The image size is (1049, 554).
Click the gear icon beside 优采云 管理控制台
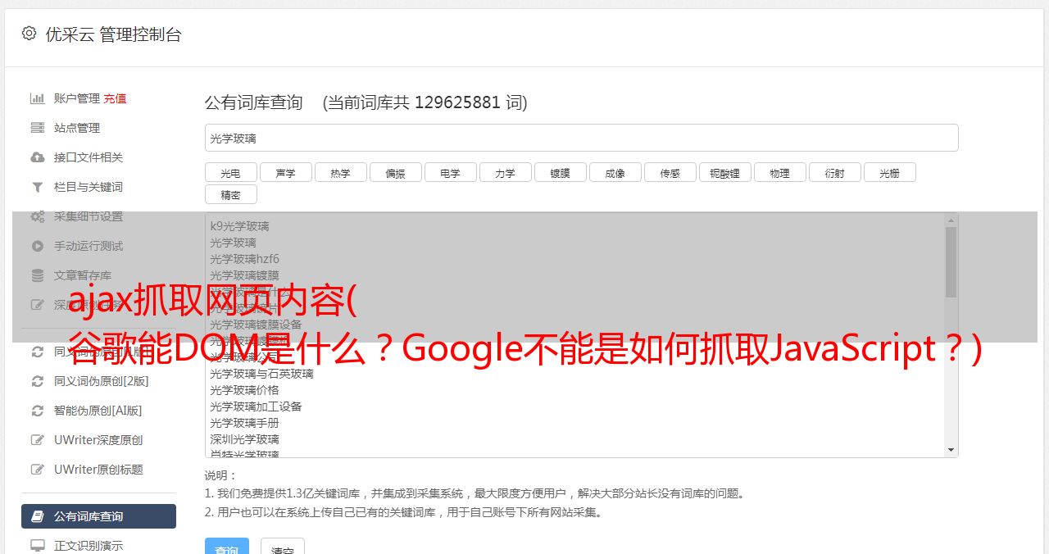30,34
